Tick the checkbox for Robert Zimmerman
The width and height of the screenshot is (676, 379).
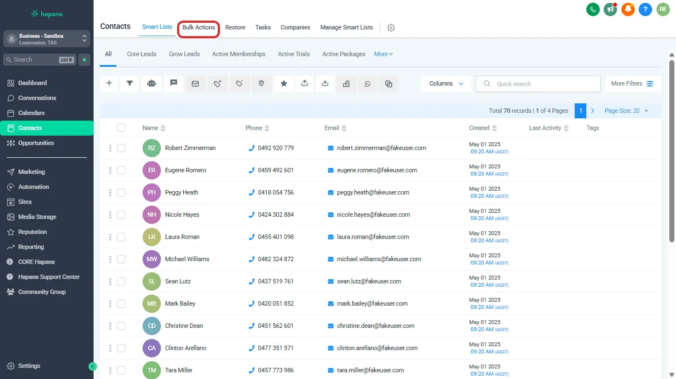121,148
